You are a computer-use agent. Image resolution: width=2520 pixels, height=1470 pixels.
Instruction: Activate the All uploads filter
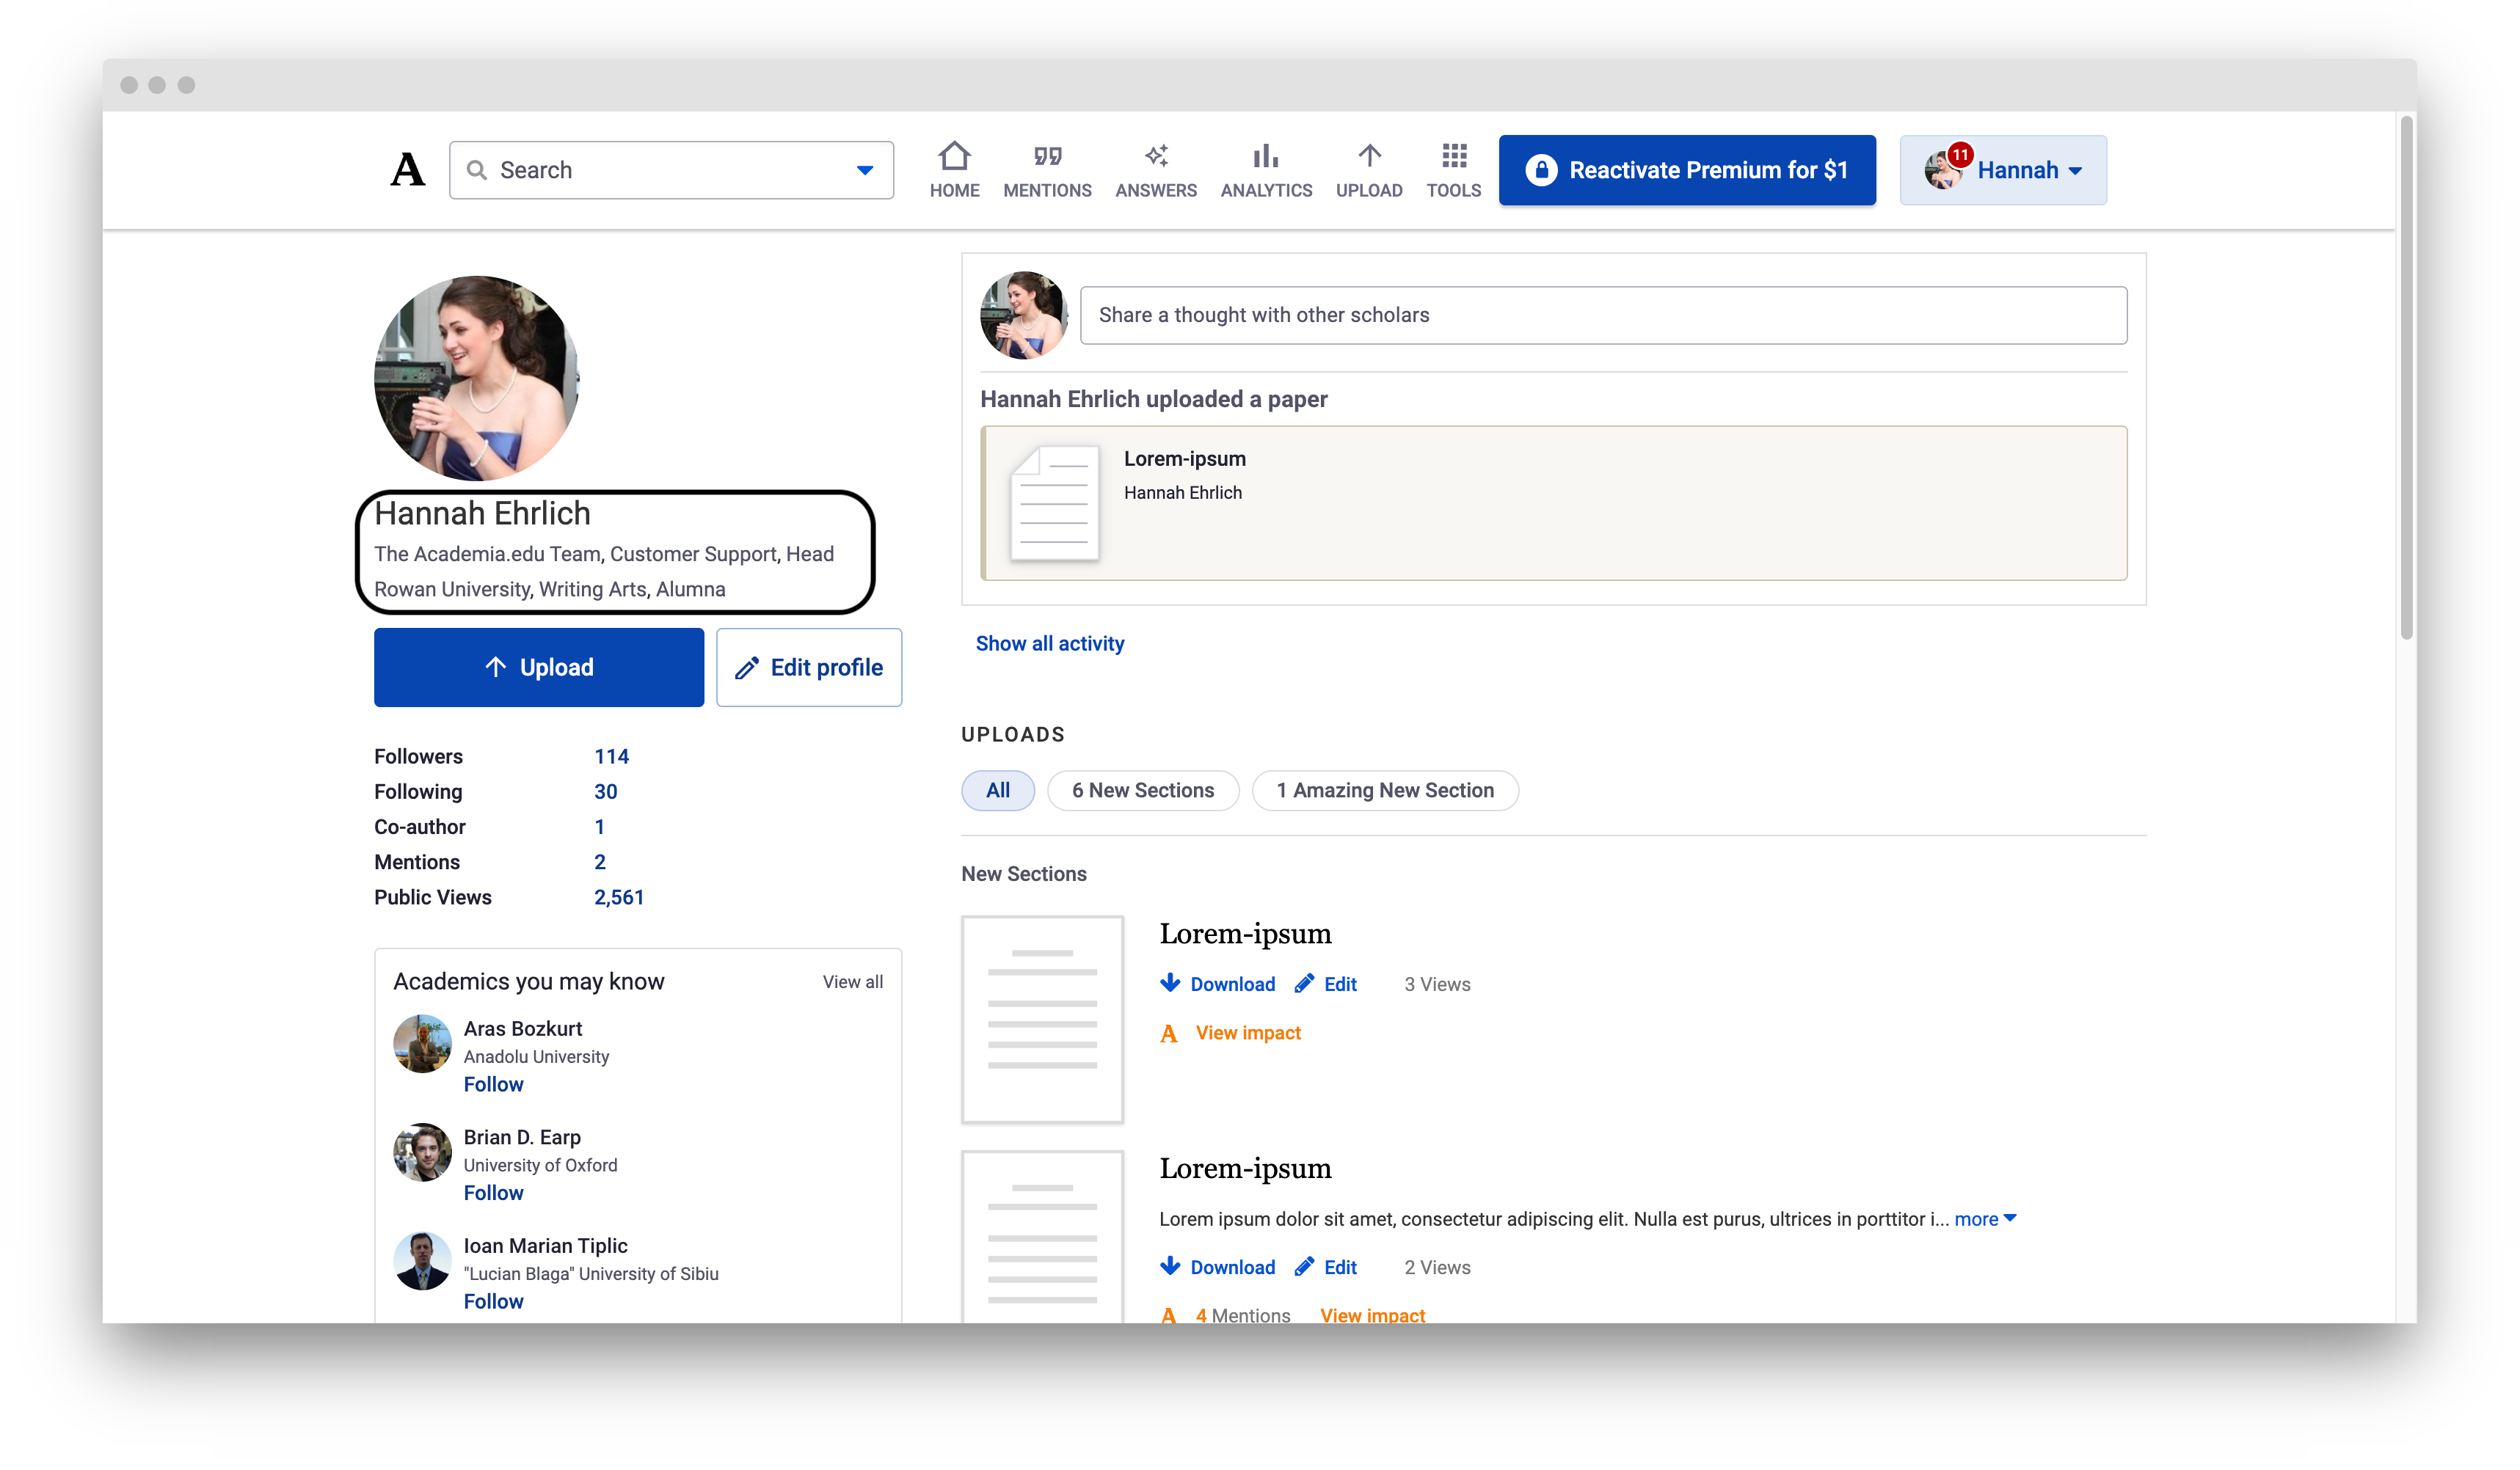997,789
